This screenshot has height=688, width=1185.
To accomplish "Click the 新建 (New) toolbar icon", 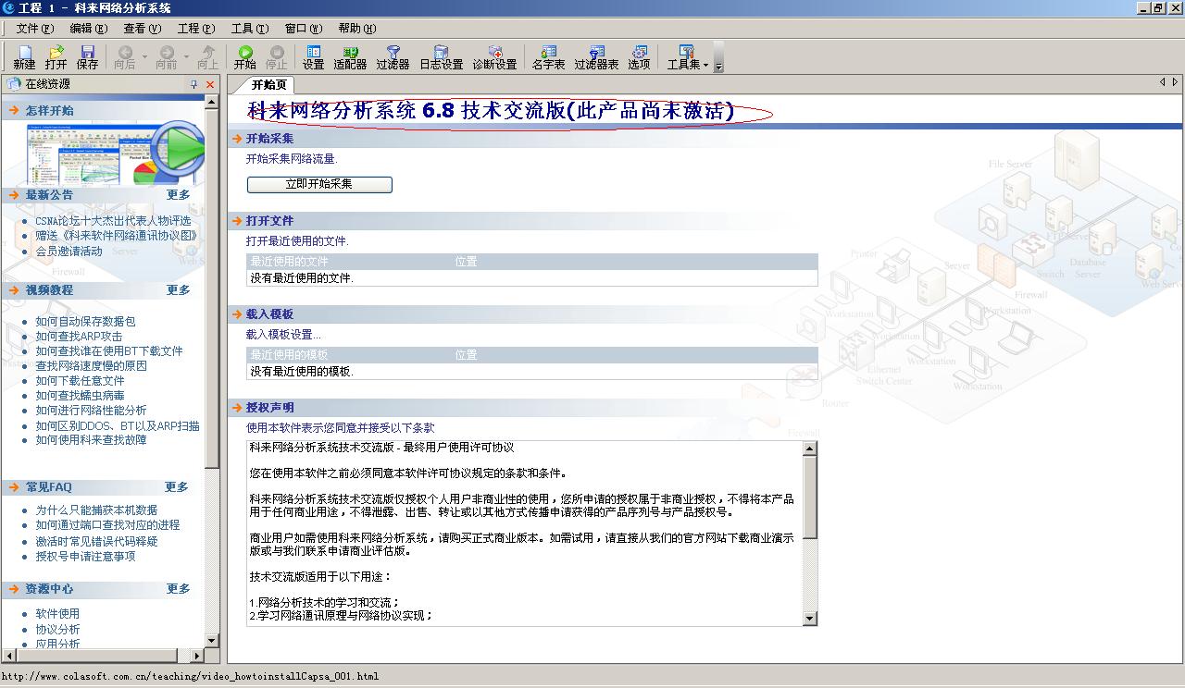I will 24,57.
